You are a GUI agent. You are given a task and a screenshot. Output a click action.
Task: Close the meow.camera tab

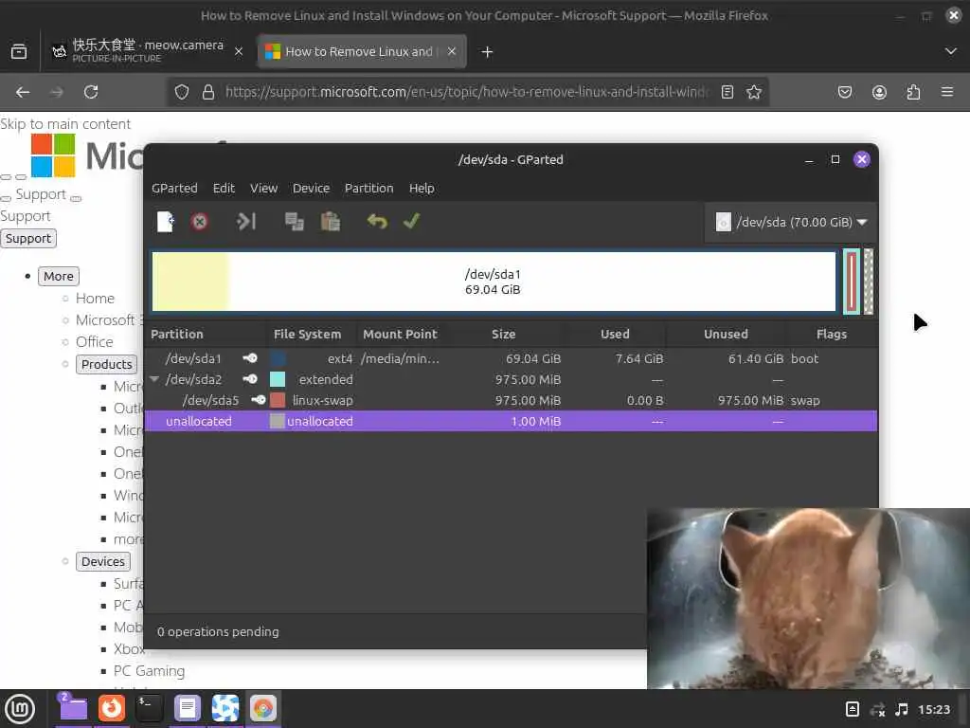(239, 52)
